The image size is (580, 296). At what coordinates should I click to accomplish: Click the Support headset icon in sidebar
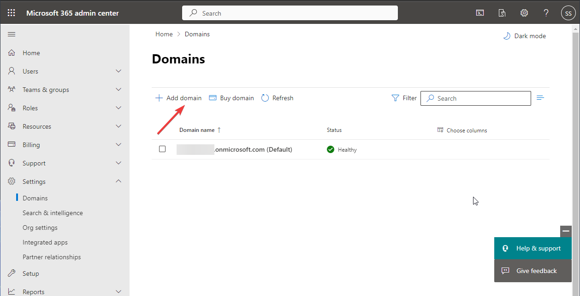(12, 163)
